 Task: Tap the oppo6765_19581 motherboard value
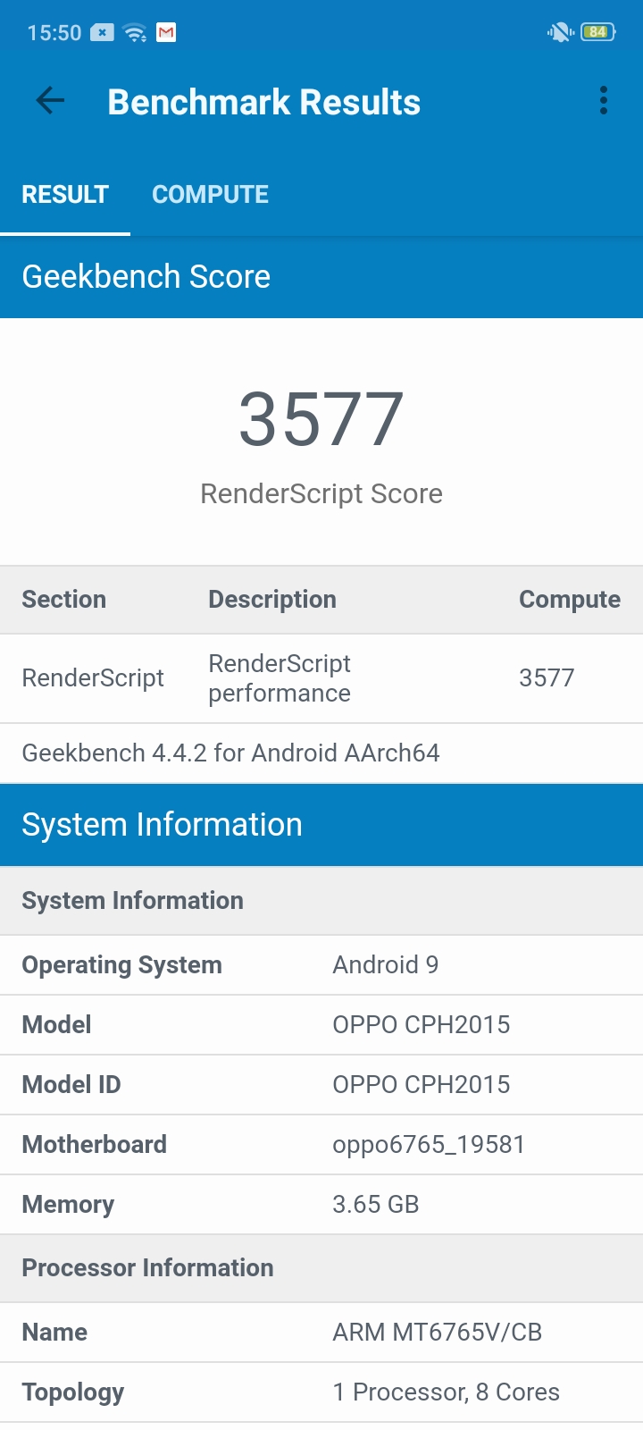429,1145
